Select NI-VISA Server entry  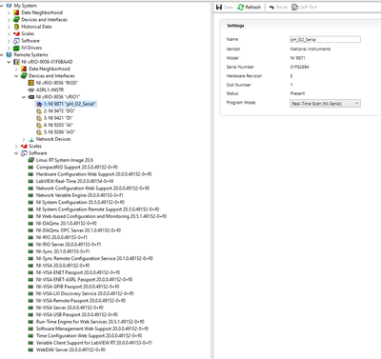point(70,308)
